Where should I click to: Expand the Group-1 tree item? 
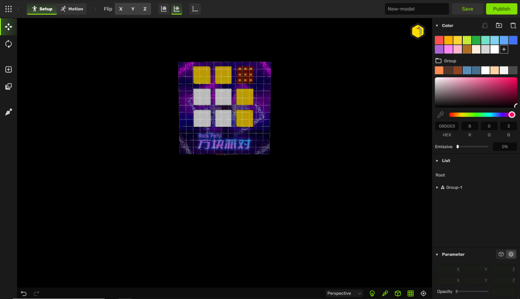[x=437, y=188]
